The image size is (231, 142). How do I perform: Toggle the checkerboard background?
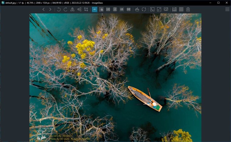pos(181,9)
